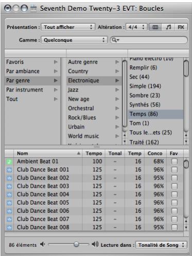This screenshot has width=192, height=256.
Task: Click blue waveform icon of Club Dance Beat 005
Action: click(9, 203)
